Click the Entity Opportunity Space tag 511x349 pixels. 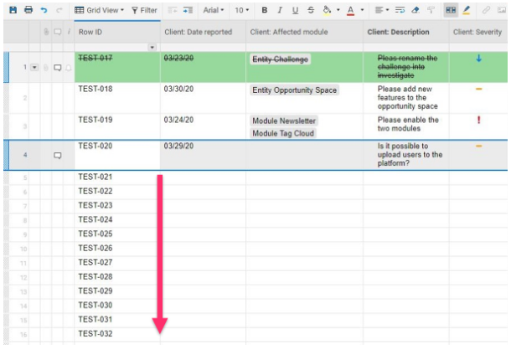coord(294,90)
